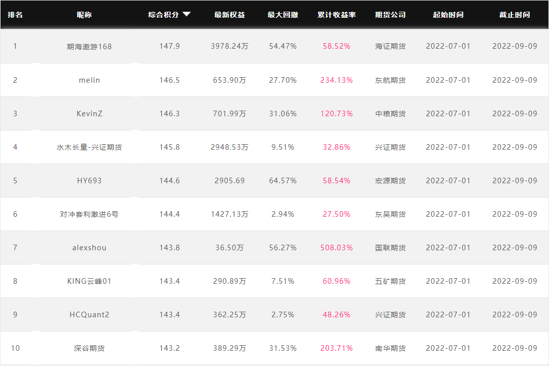
Task: Select the 60.96% return value
Action: (336, 281)
